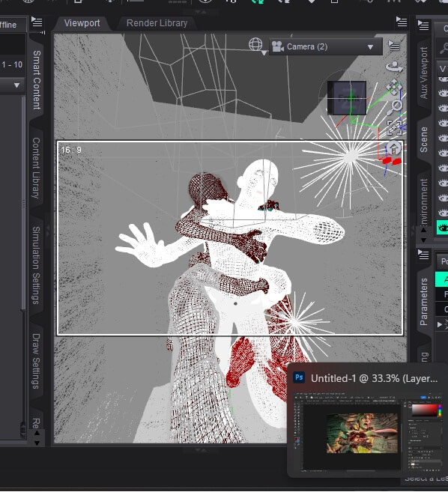Collapse right pane using the side handle
The image size is (448, 495).
click(413, 231)
